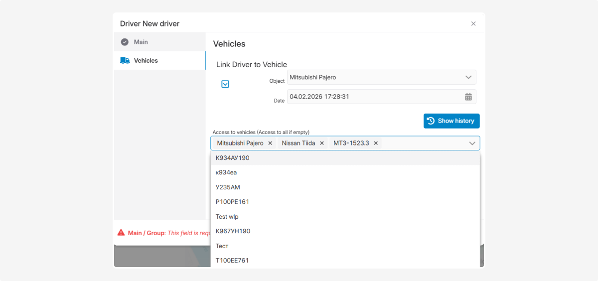Select the Vehicles tab

[x=146, y=60]
